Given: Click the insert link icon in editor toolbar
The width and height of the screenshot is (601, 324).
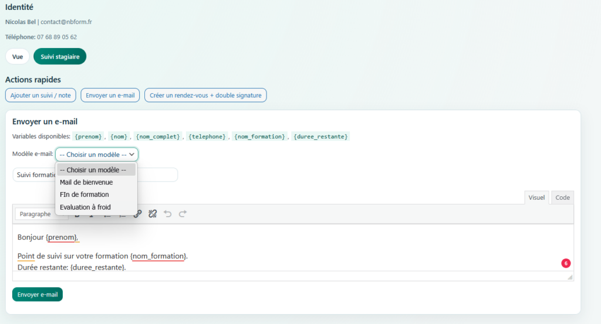Looking at the screenshot, I should 138,214.
